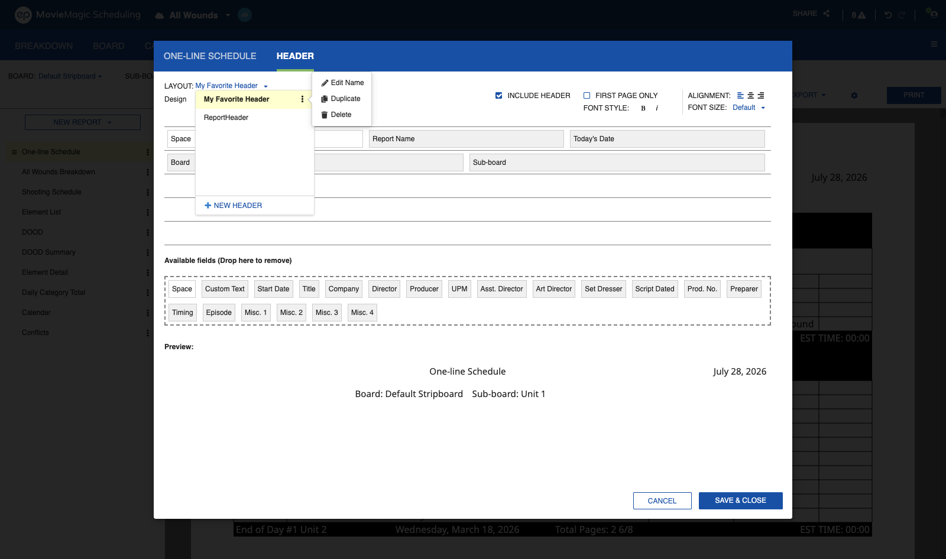Open the Export dropdown behind the dialog
The image size is (946, 559).
coord(809,95)
